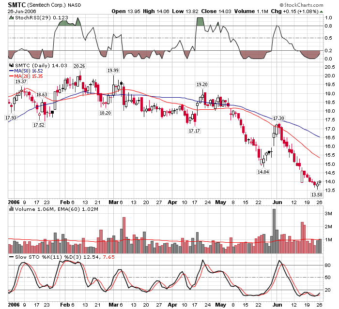Click the 17.30 price callout
339x309 pixels.
coord(278,118)
